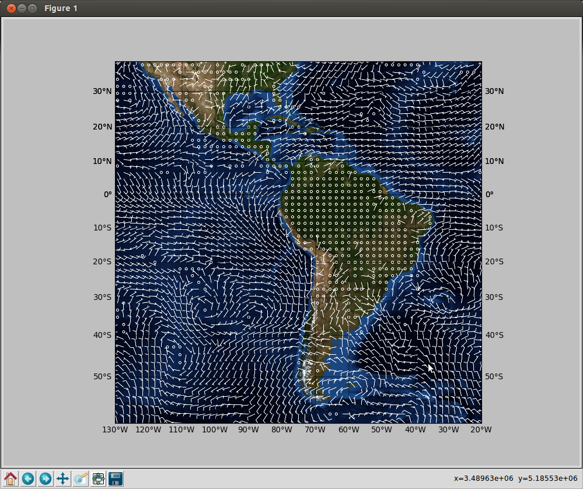Click the left-side 0° equator label
Image resolution: width=583 pixels, height=489 pixels.
pyautogui.click(x=107, y=194)
